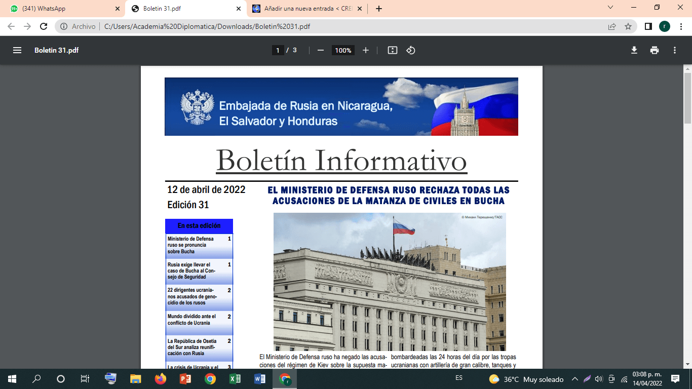Click the Boletín Informativo heading

click(341, 160)
